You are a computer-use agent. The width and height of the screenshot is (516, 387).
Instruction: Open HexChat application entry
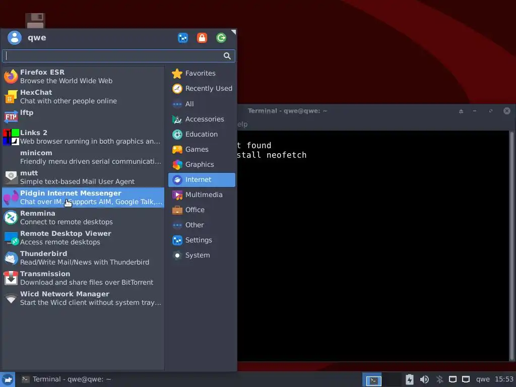click(83, 96)
